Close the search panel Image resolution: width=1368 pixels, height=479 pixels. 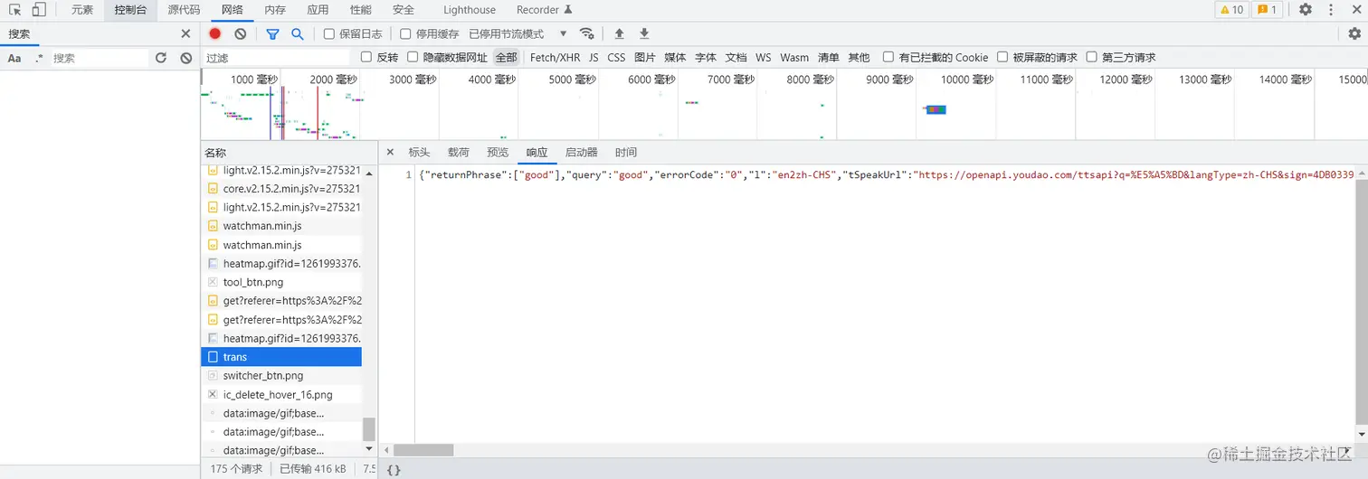(x=185, y=33)
